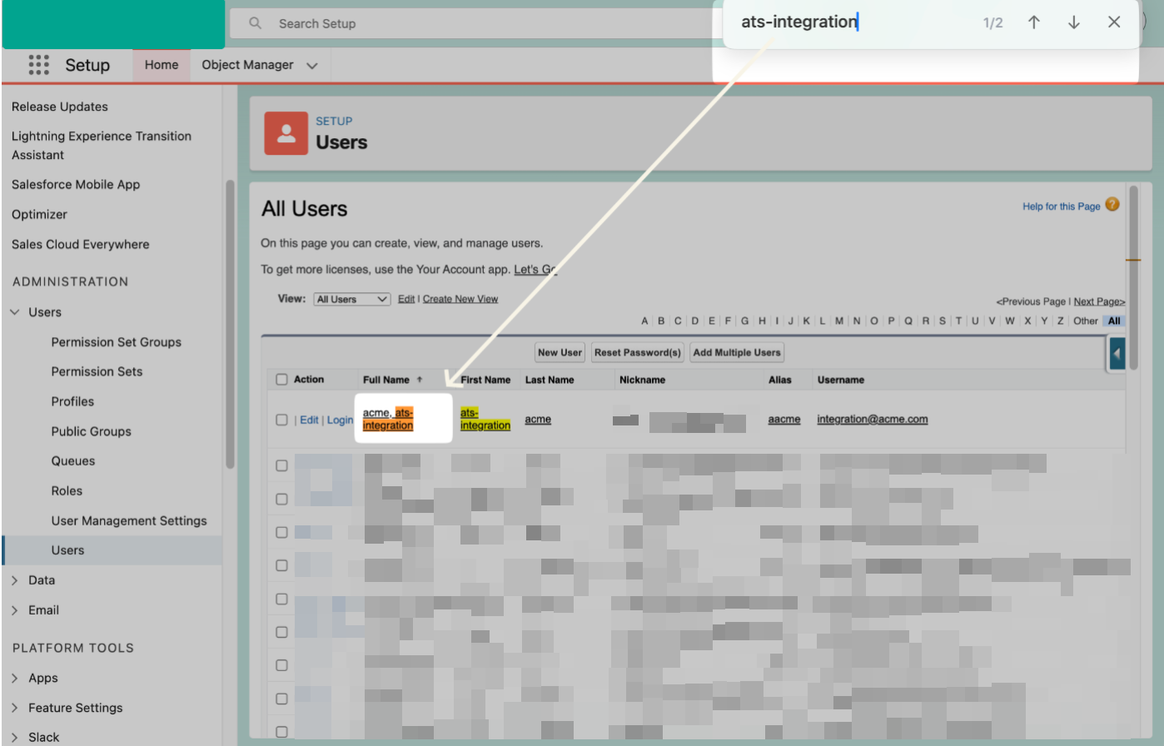Expand the Email section
The width and height of the screenshot is (1164, 746).
14,610
